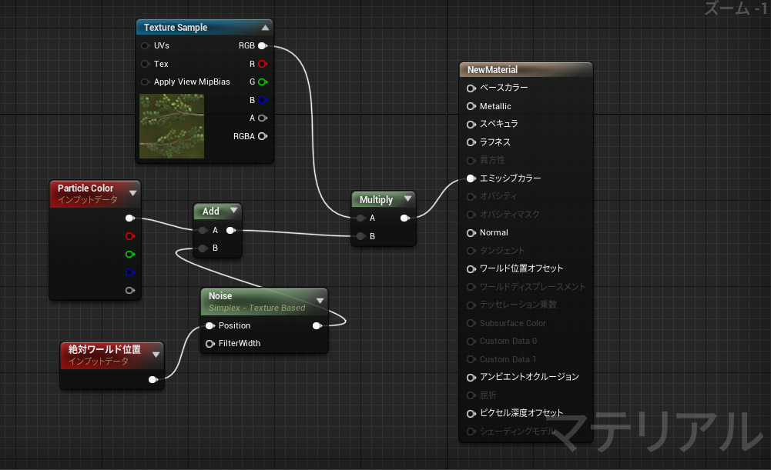Click the B input pin of Add node

coord(203,248)
